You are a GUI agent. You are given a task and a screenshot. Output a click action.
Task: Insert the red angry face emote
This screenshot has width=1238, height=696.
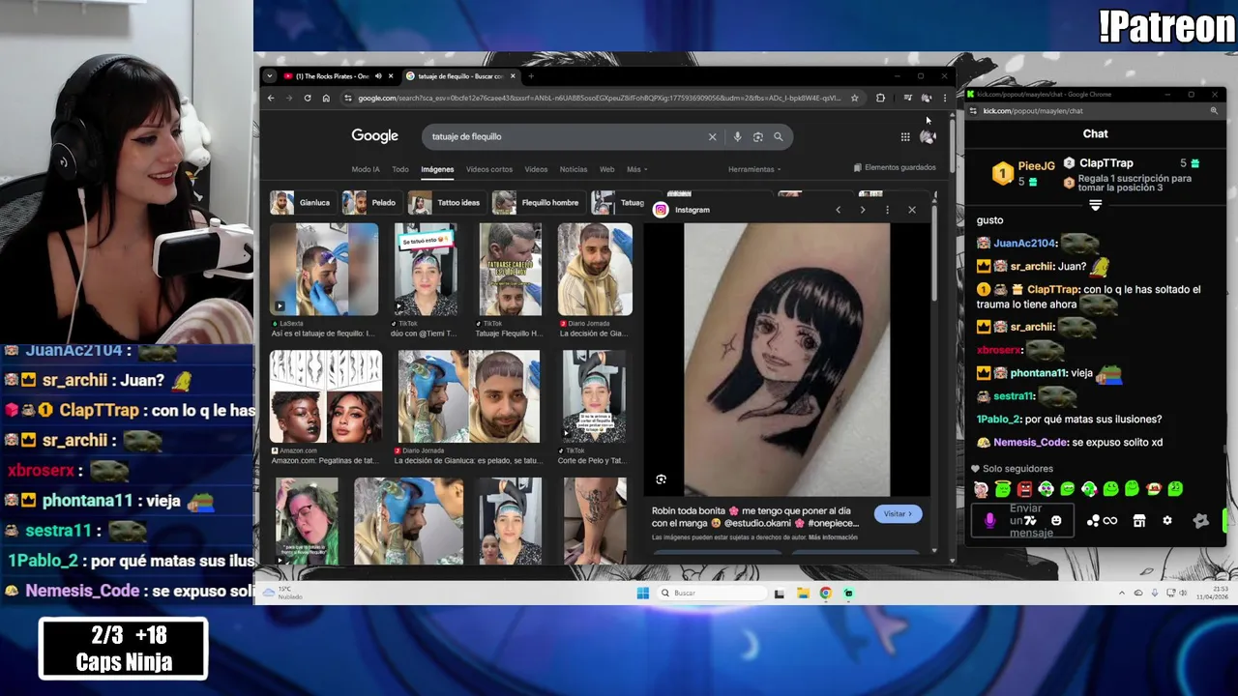1024,489
